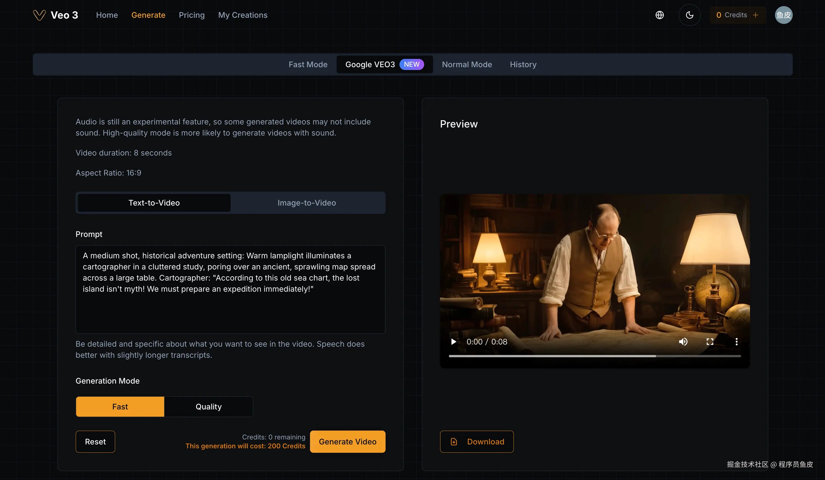Open the user avatar menu
The width and height of the screenshot is (825, 480).
click(783, 15)
